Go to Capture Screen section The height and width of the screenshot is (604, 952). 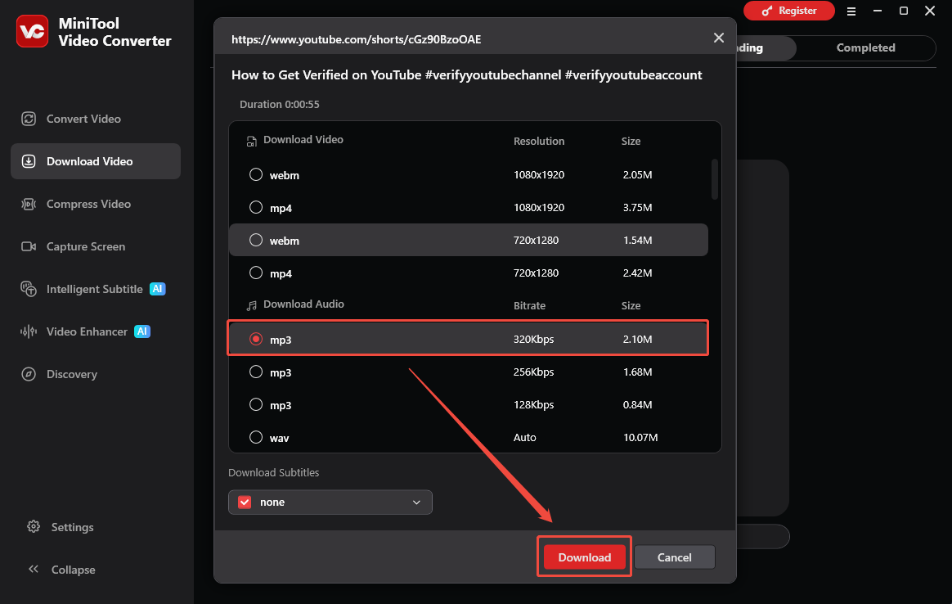point(96,246)
